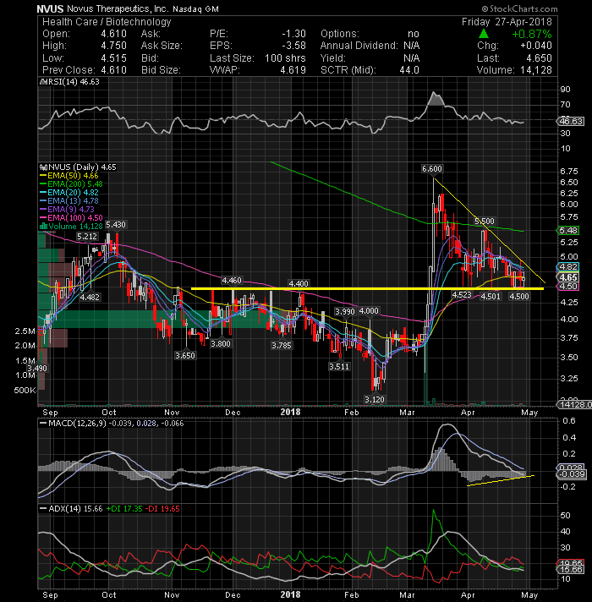Click the 5.212 price label
This screenshot has height=602, width=592.
point(87,237)
